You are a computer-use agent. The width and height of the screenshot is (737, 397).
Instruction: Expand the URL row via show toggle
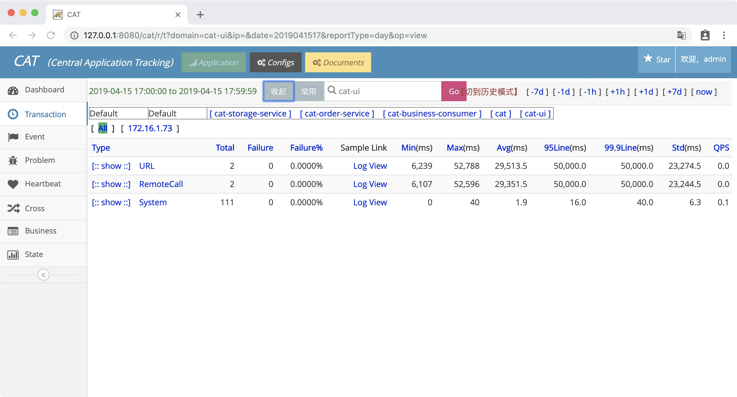pyautogui.click(x=111, y=166)
